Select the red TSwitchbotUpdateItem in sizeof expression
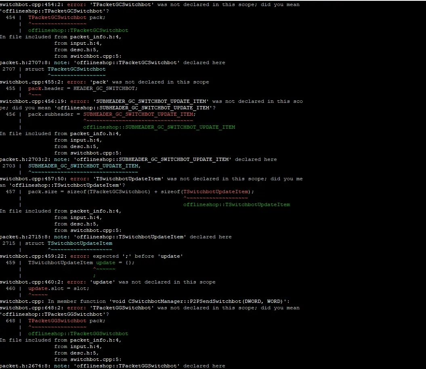Viewport: 426px width, 369px height. 216,192
